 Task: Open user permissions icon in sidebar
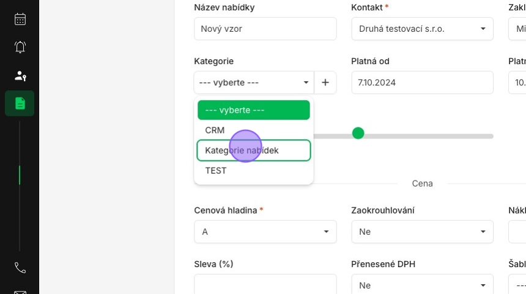[x=20, y=76]
